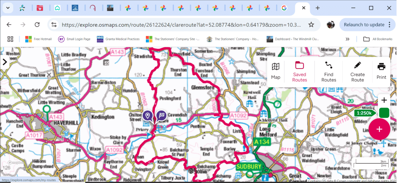Open the All Bookmarks folder

click(x=378, y=39)
